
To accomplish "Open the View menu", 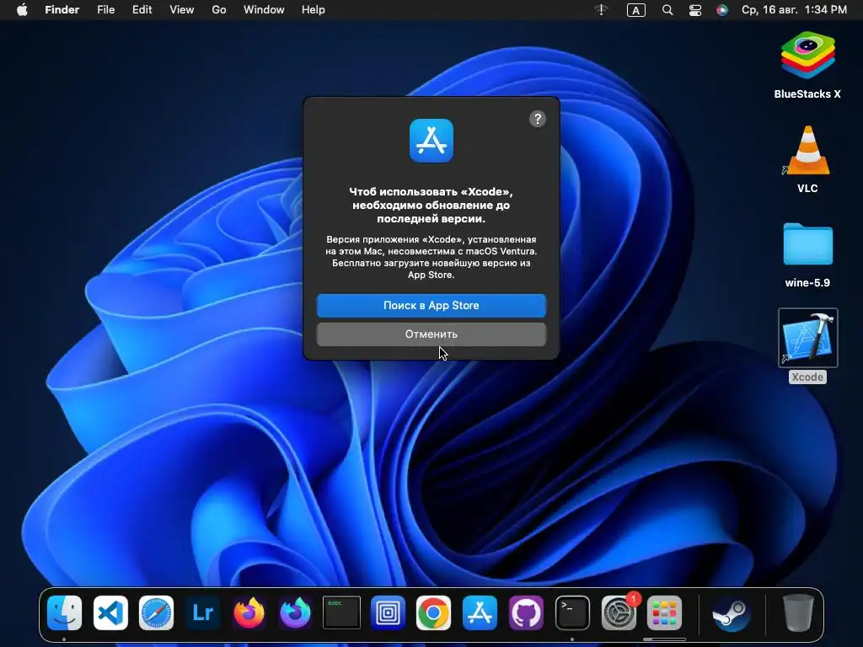I will pyautogui.click(x=182, y=10).
